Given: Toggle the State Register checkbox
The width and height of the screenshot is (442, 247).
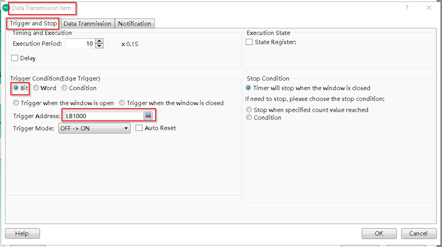Looking at the screenshot, I should pos(249,42).
